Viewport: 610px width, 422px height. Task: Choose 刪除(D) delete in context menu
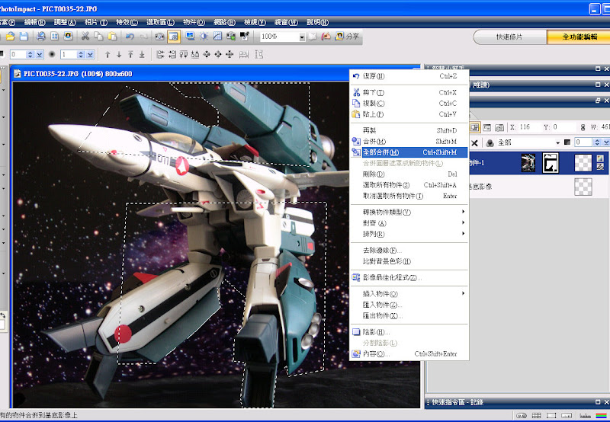point(409,174)
